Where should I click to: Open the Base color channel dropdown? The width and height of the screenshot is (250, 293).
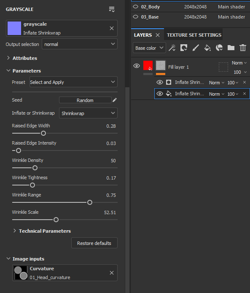click(x=149, y=48)
